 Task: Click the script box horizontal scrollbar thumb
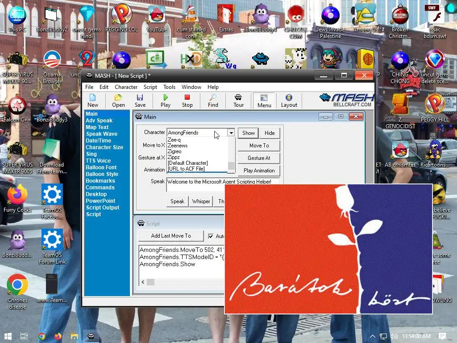(x=150, y=282)
